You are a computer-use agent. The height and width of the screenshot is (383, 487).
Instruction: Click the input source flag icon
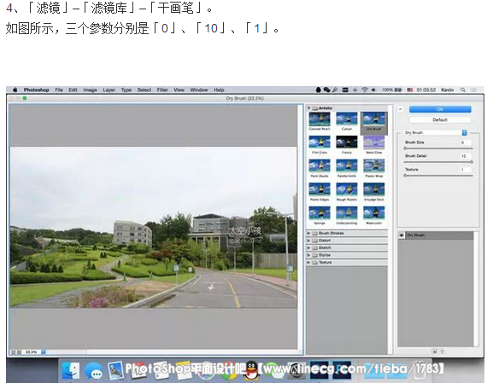pyautogui.click(x=410, y=90)
